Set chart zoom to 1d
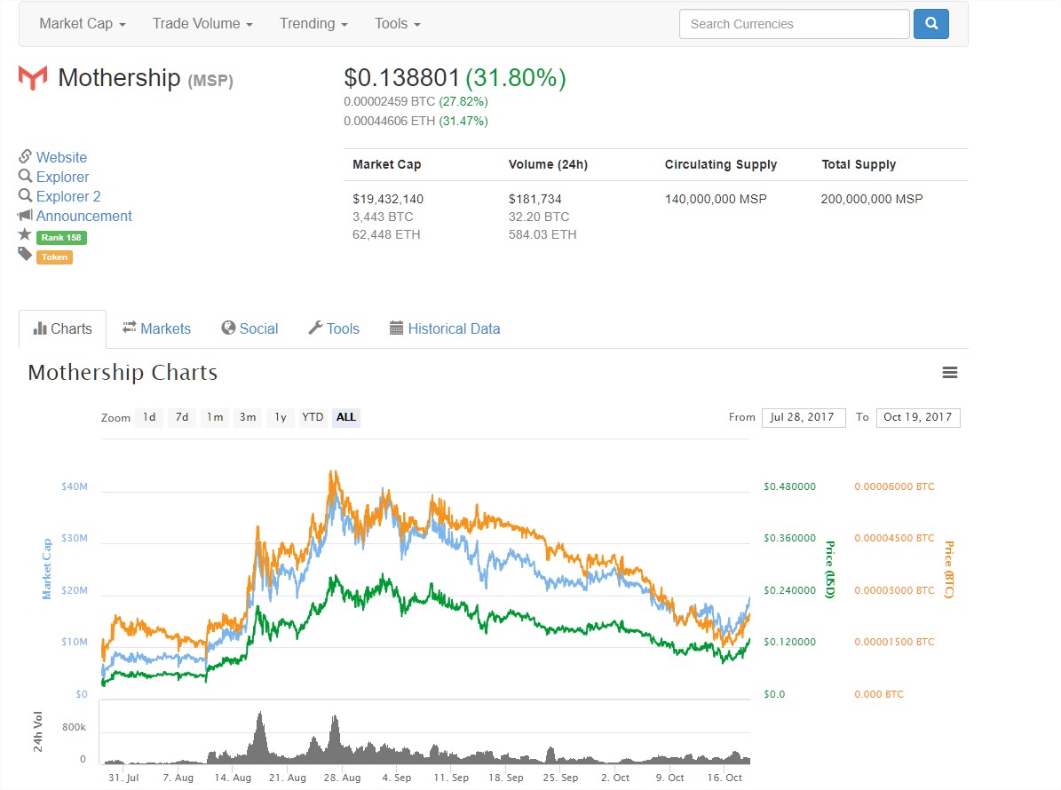This screenshot has width=1061, height=790. (149, 417)
